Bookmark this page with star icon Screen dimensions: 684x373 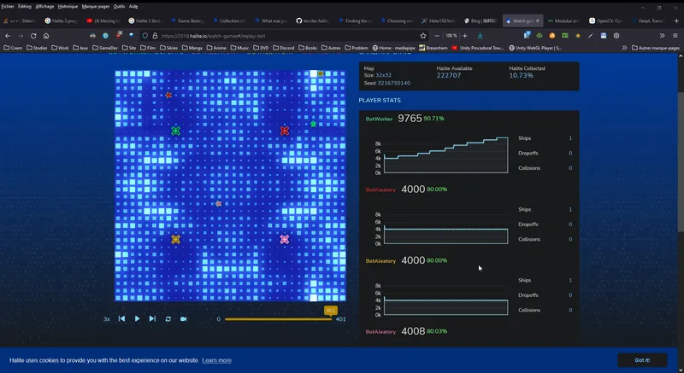click(423, 36)
